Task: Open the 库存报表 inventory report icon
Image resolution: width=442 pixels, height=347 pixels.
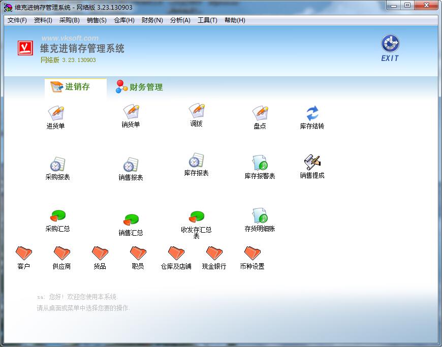Action: tap(196, 164)
